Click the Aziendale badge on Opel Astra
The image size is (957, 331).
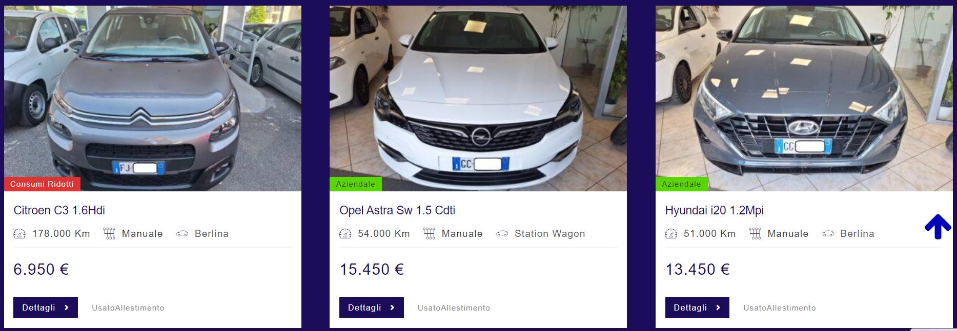tap(356, 184)
